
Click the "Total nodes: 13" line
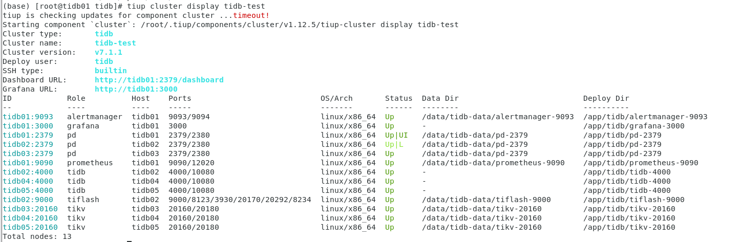[x=37, y=236]
